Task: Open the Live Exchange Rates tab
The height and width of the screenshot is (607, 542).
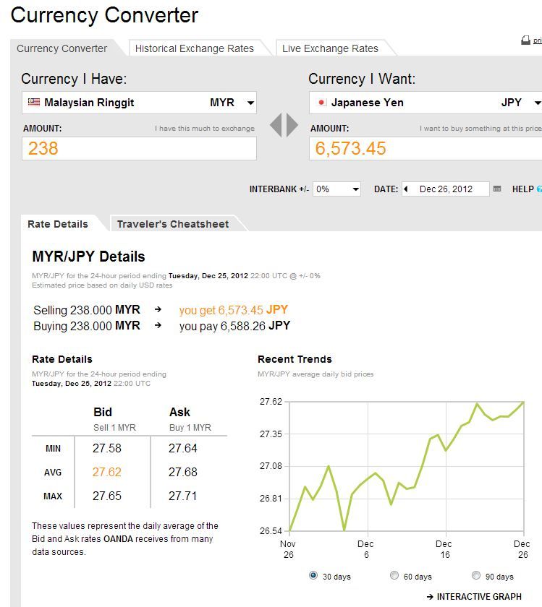Action: tap(330, 48)
